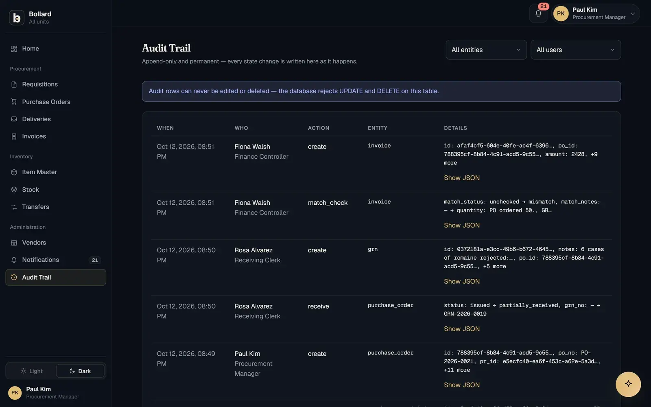Click the red 21 badge on bell
The image size is (651, 407).
click(544, 6)
